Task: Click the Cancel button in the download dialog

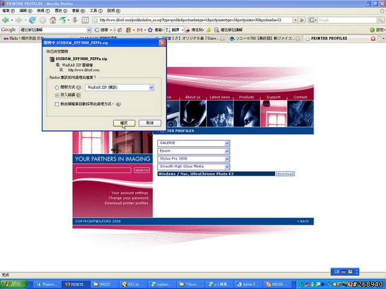Action: 150,123
